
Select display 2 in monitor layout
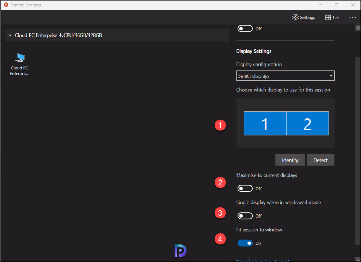[x=307, y=124]
